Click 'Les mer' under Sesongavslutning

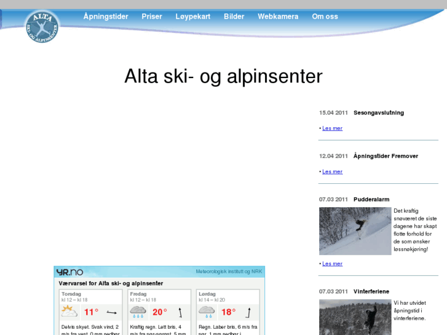(x=332, y=128)
